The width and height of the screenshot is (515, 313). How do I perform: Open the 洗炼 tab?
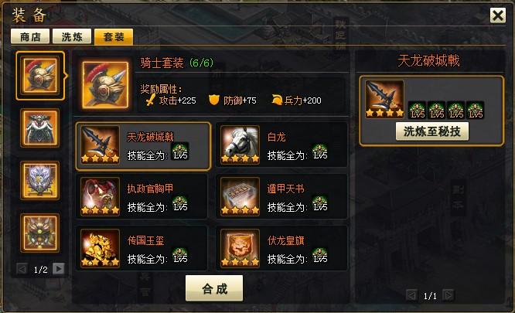click(72, 36)
